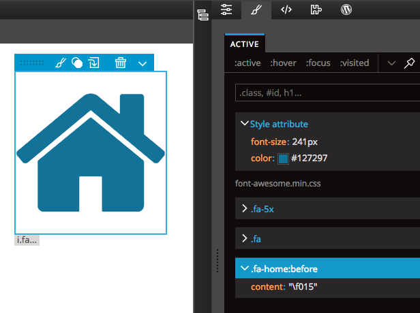This screenshot has height=313, width=420.
Task: Click the #127297 color value text
Action: point(309,159)
